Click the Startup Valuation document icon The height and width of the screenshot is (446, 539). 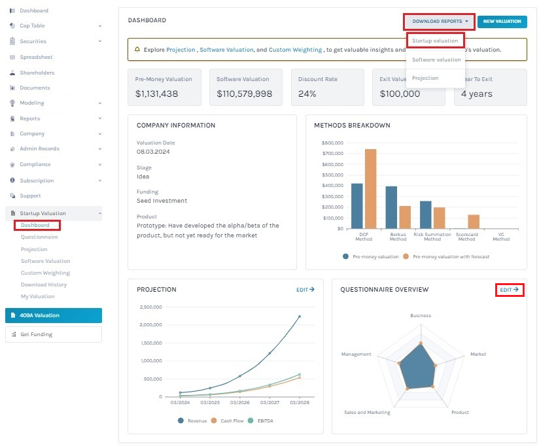[13, 213]
